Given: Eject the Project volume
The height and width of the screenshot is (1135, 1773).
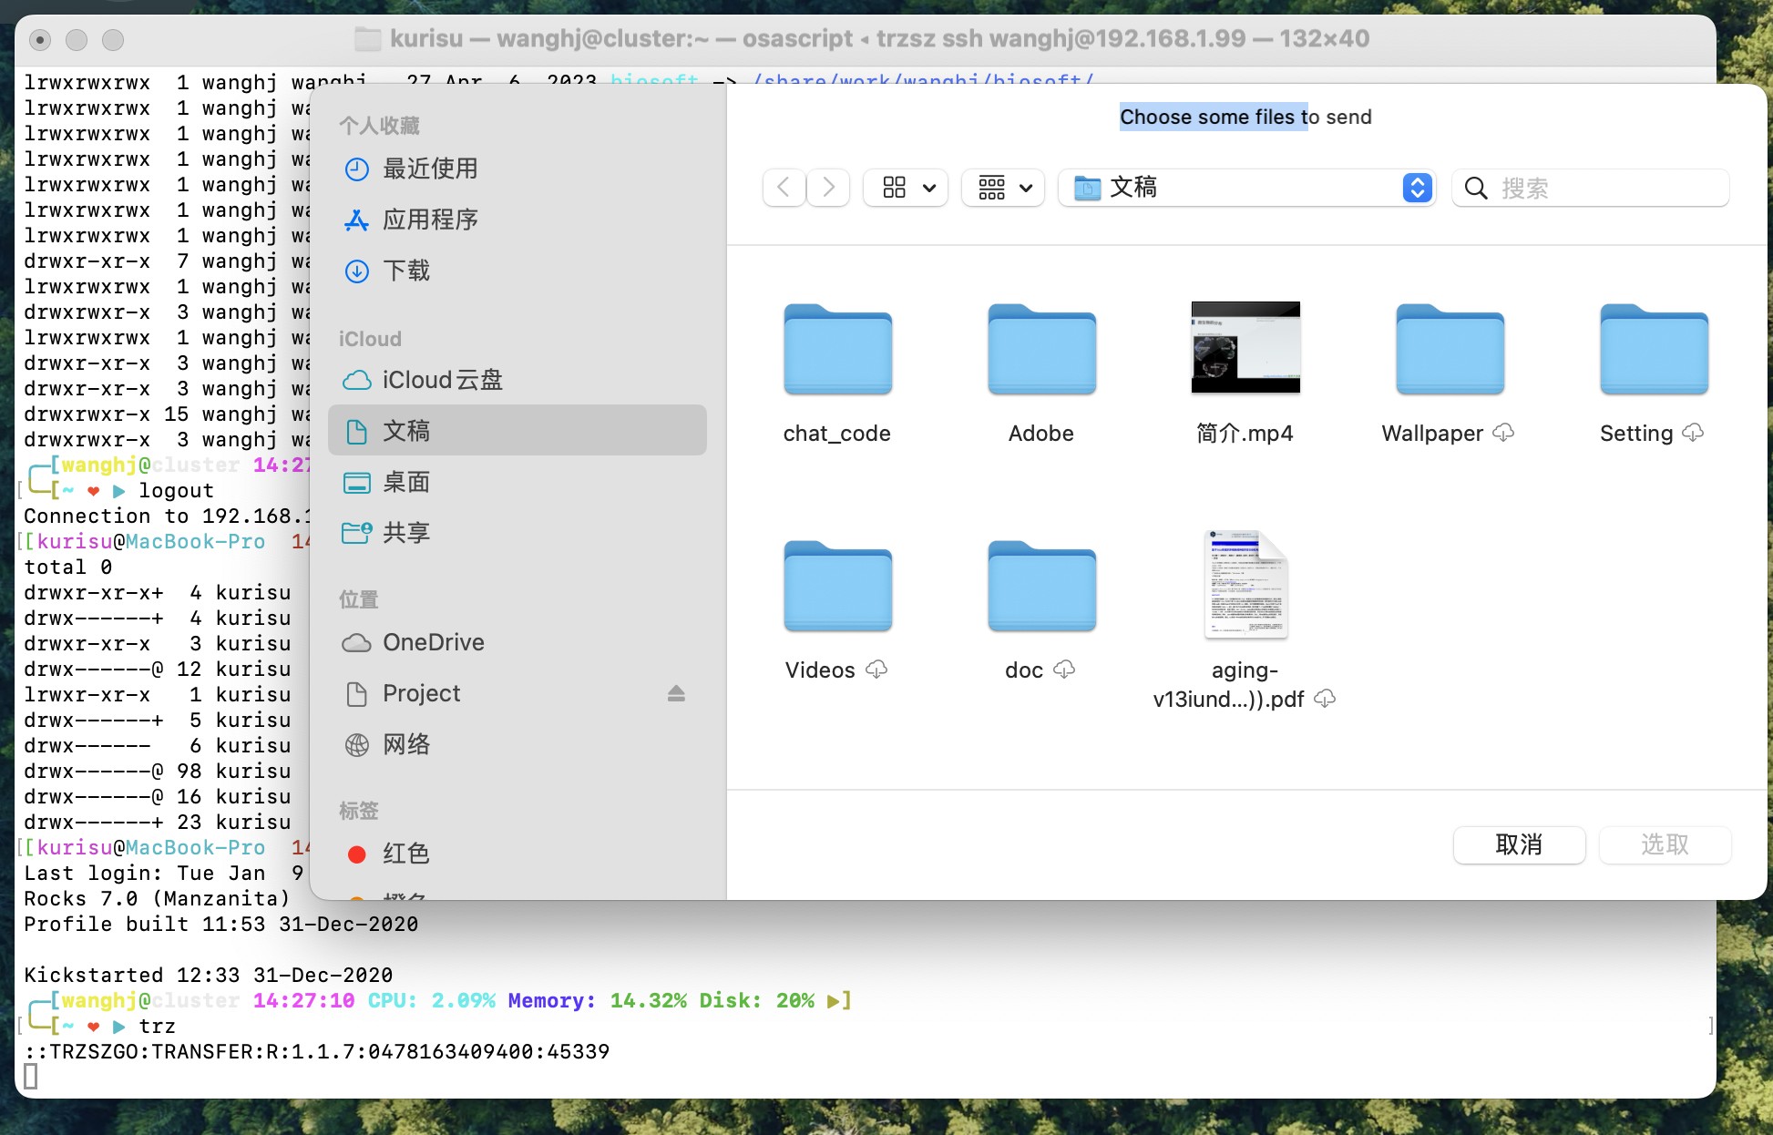Looking at the screenshot, I should (676, 693).
